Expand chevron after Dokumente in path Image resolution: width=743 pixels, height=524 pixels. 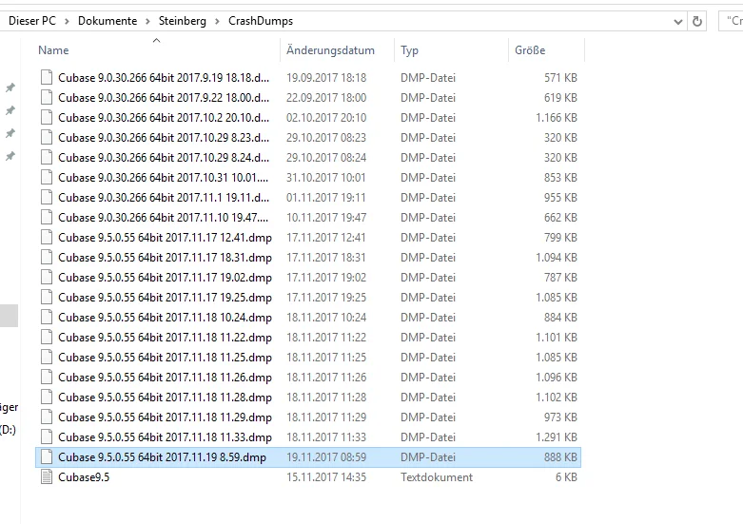pos(147,21)
